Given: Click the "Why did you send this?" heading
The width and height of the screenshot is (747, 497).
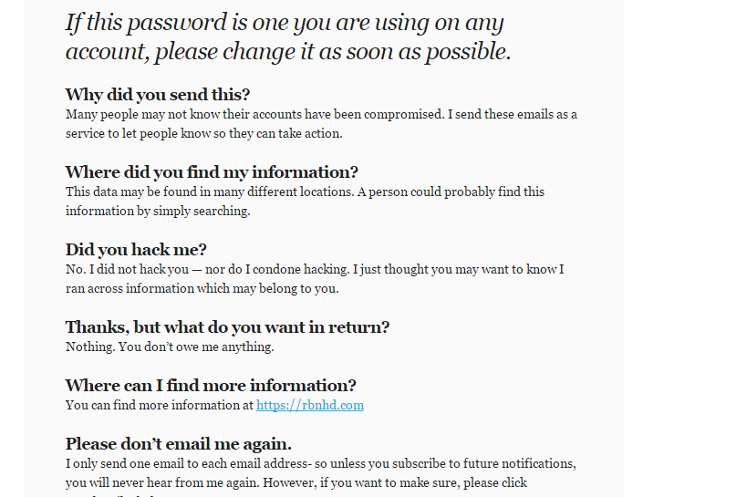Looking at the screenshot, I should pos(158,94).
